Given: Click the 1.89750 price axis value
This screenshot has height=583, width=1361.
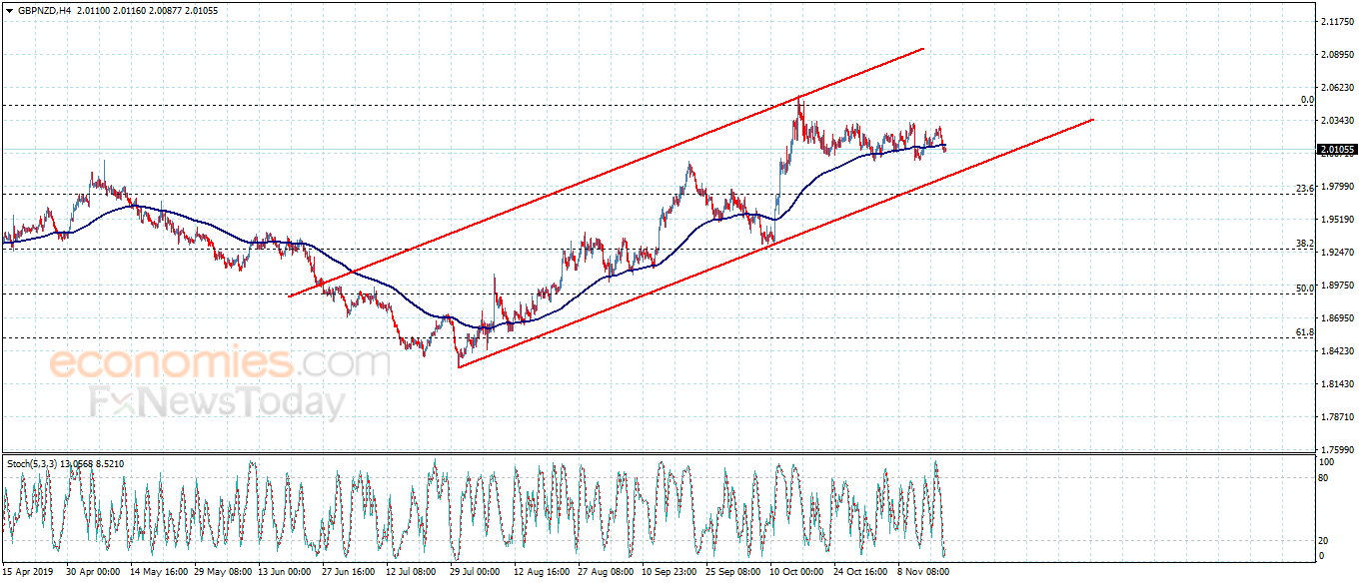Looking at the screenshot, I should coord(1337,286).
